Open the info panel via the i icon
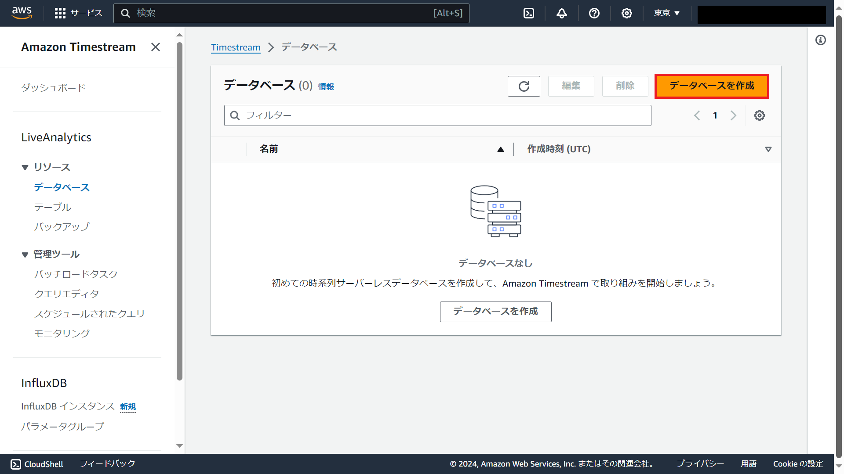The height and width of the screenshot is (474, 844). point(821,40)
